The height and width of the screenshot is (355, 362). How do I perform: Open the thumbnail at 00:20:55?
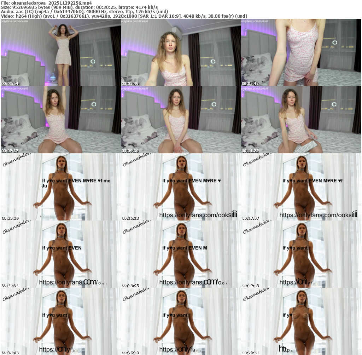tap(181, 254)
